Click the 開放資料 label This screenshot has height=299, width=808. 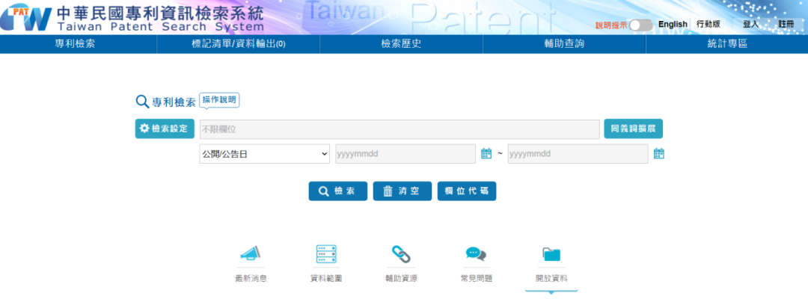551,279
